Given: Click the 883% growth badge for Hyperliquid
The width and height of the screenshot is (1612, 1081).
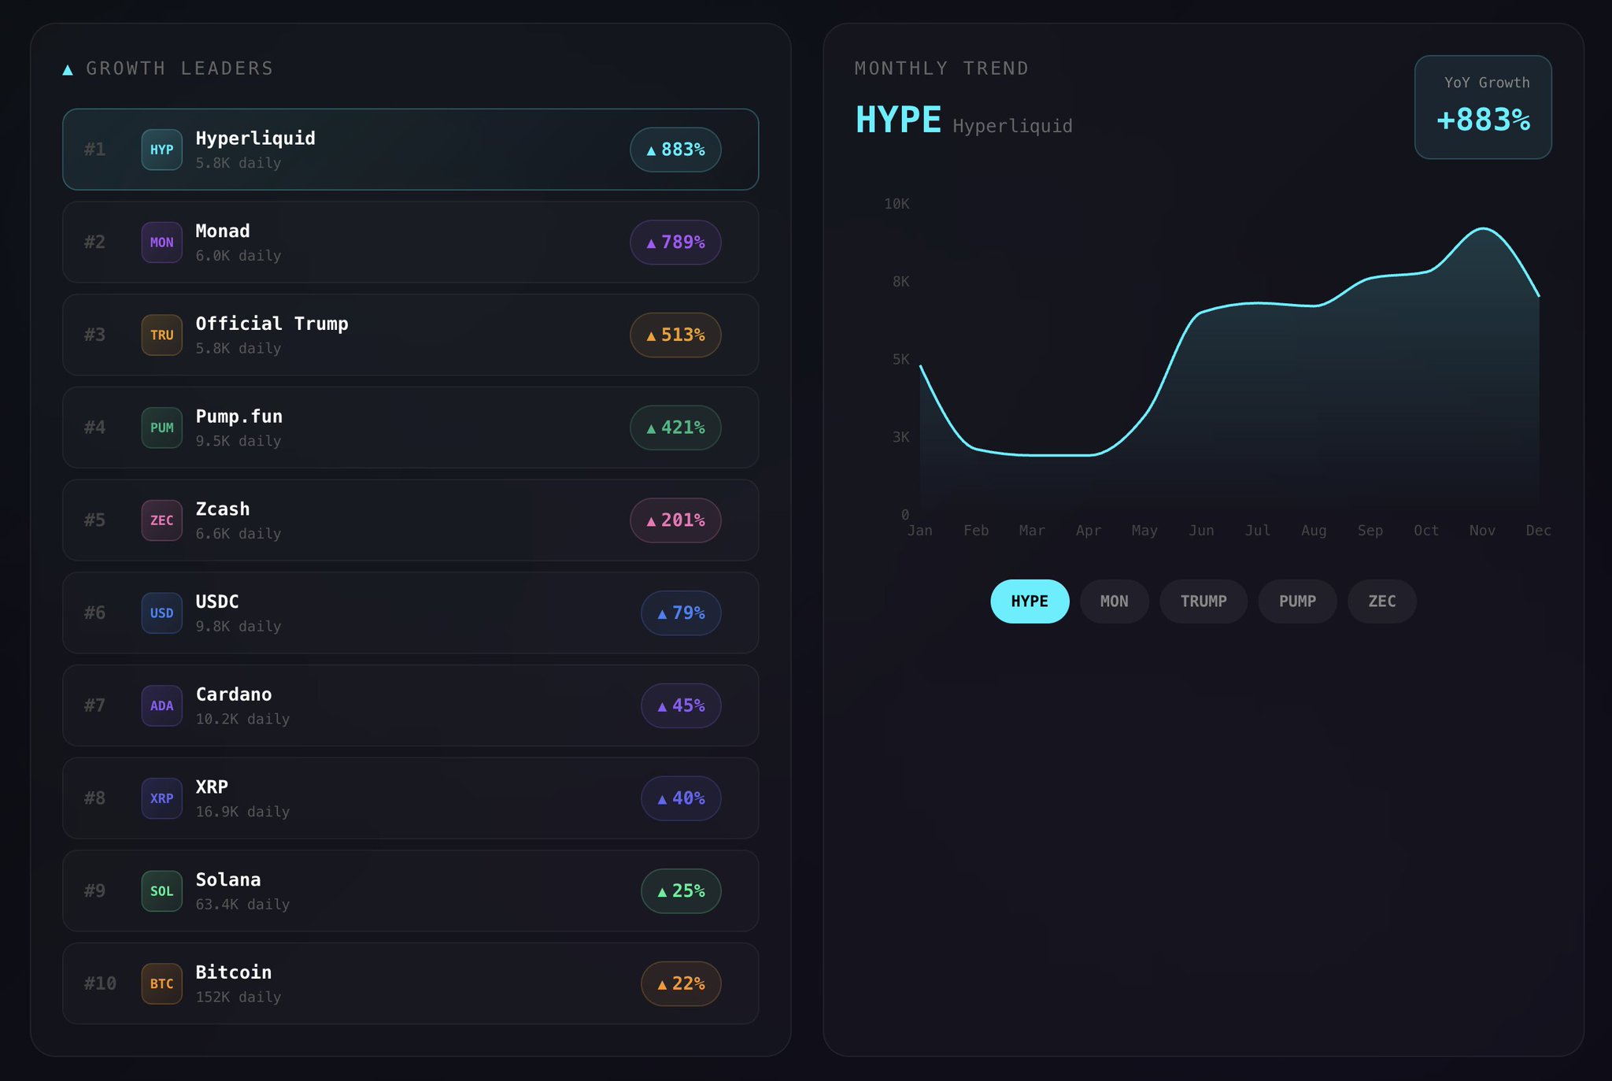Looking at the screenshot, I should click(675, 150).
